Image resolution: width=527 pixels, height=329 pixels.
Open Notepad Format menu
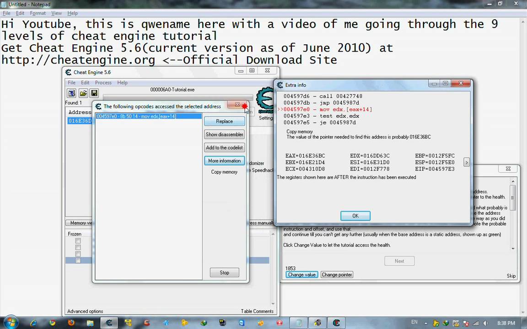pyautogui.click(x=38, y=13)
